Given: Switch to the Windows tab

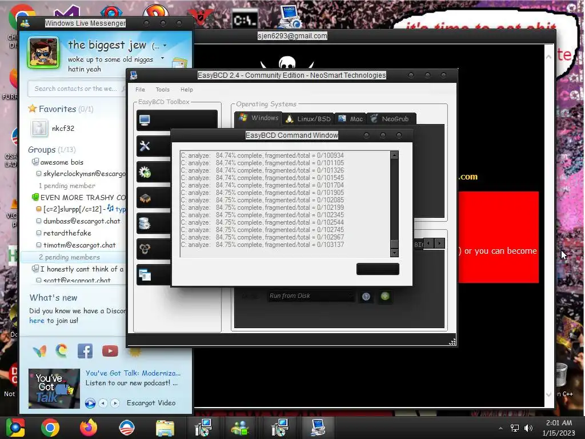Looking at the screenshot, I should pyautogui.click(x=259, y=118).
